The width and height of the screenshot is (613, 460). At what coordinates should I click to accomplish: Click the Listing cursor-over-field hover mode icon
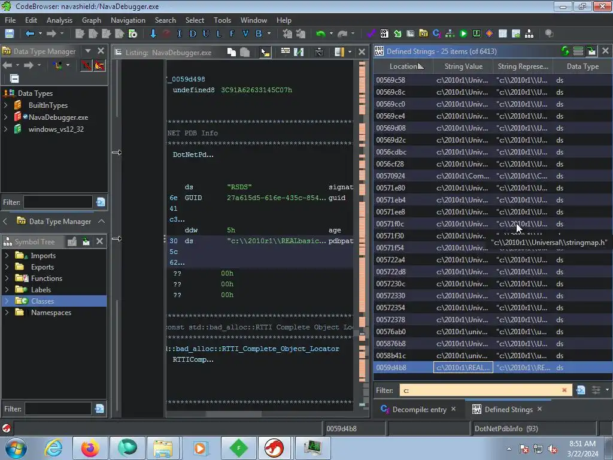tap(265, 52)
